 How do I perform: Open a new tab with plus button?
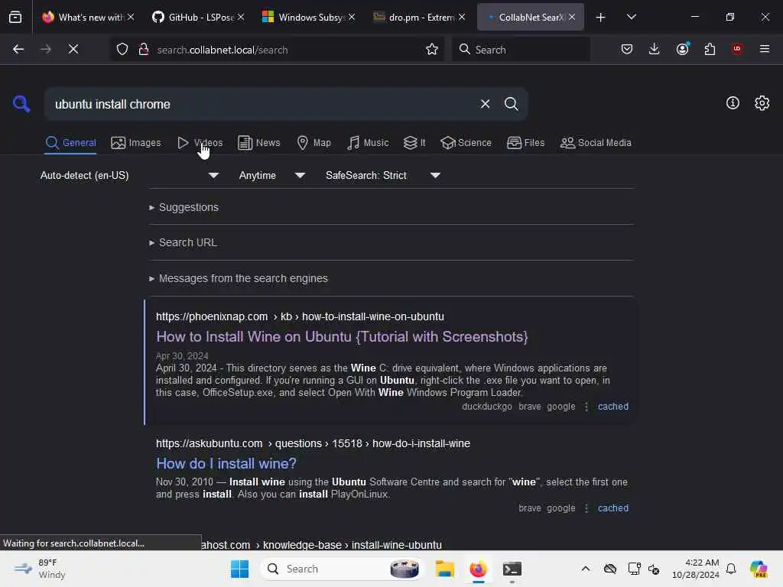coord(600,17)
